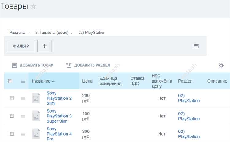Screen dimensions: 230x142
Task: Open the Sony PlayStation 2 Slim product link
Action: 59,98
